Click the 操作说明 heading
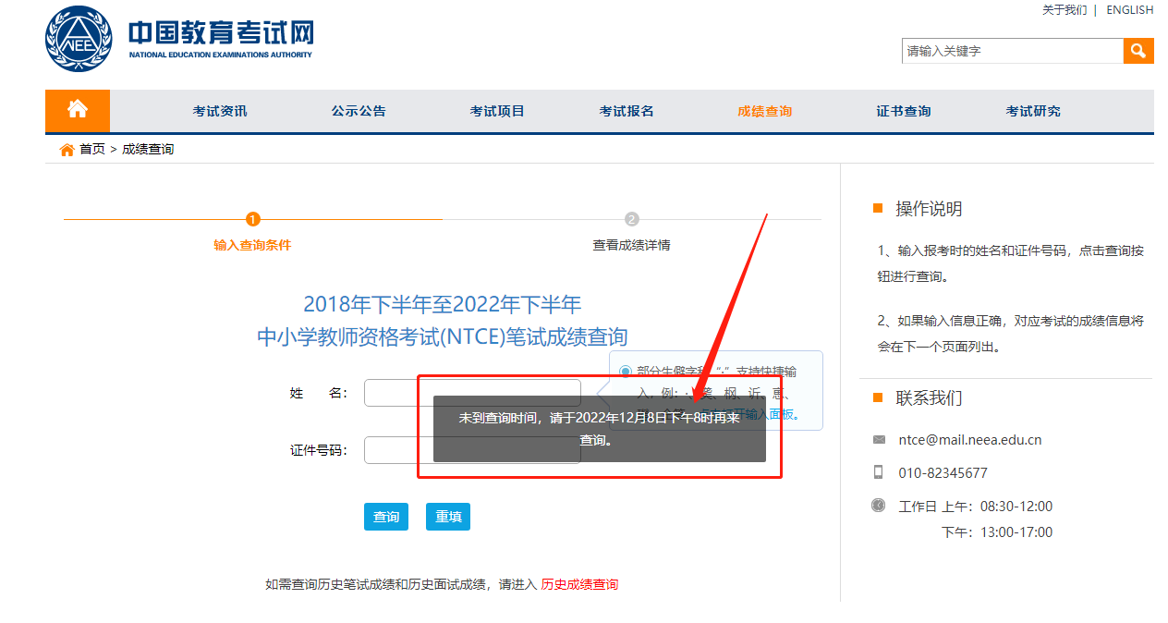 point(929,209)
